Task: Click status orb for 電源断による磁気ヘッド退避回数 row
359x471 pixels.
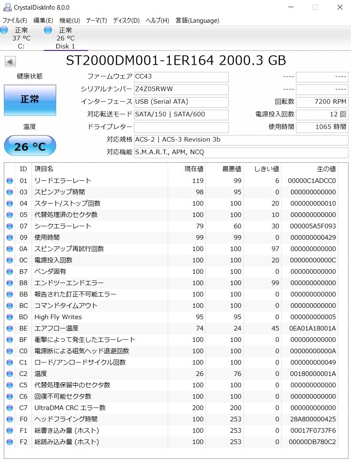Action: click(10, 351)
